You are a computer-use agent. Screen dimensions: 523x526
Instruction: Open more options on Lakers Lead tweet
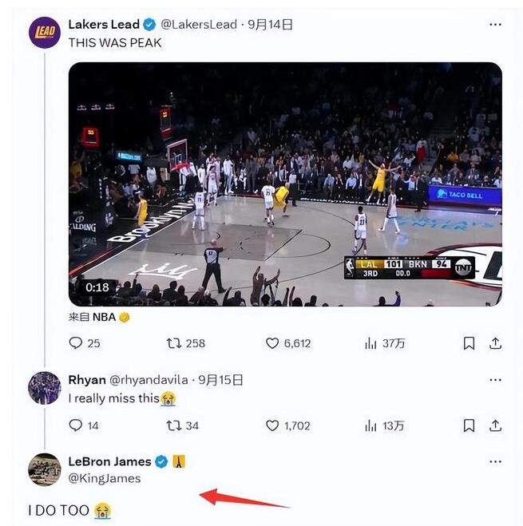pos(496,25)
